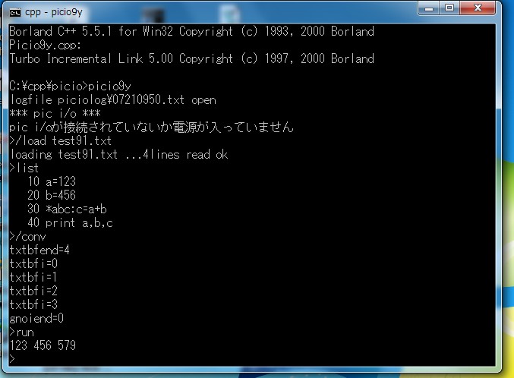Click the '*** pic i/o ***' banner line

(55, 113)
